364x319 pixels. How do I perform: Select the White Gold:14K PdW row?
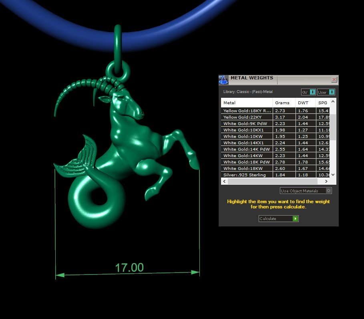pyautogui.click(x=276, y=149)
